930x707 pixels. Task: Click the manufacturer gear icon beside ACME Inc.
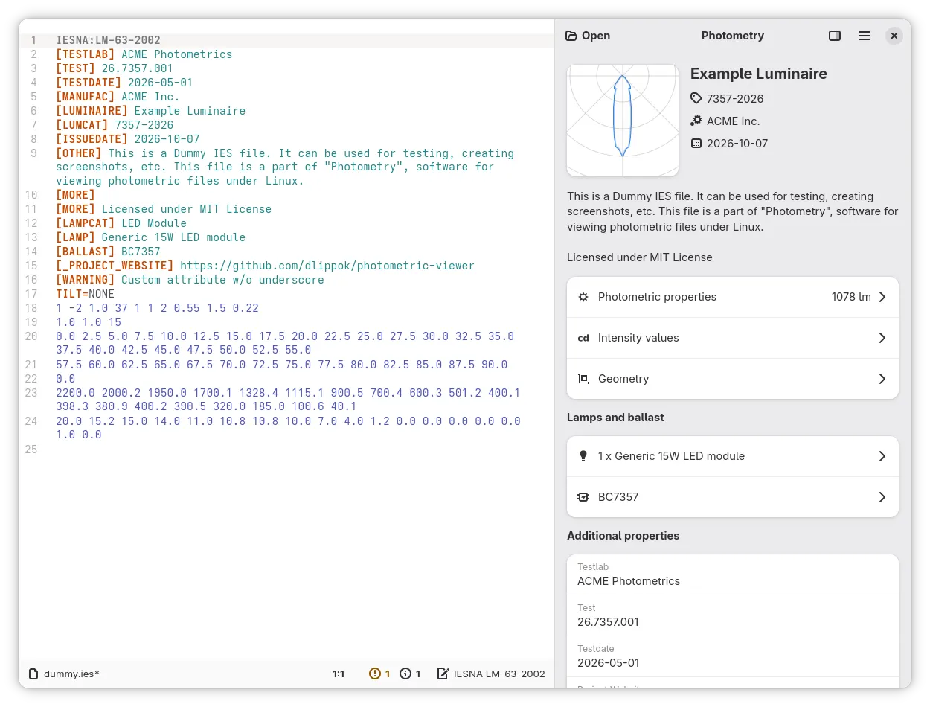[696, 121]
